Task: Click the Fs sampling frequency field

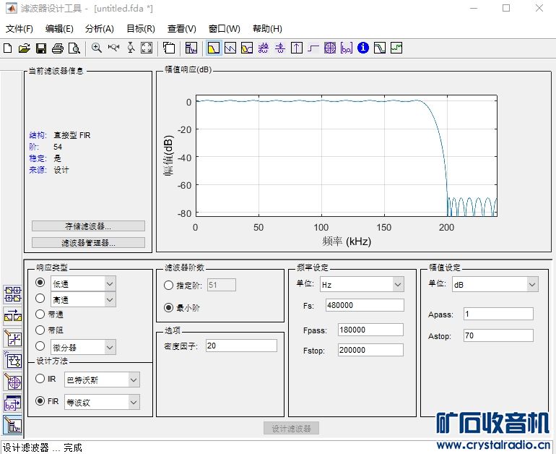Action: 365,305
